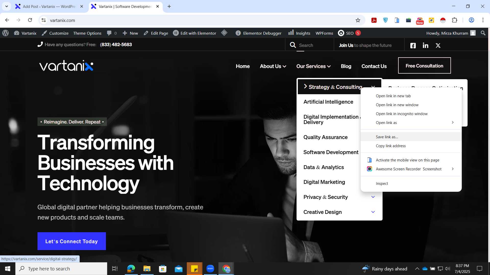Open the tab search dropdown arrow

(x=7, y=6)
